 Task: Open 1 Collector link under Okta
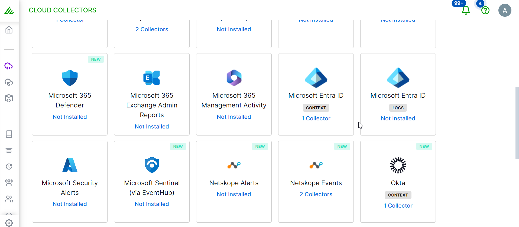[398, 206]
